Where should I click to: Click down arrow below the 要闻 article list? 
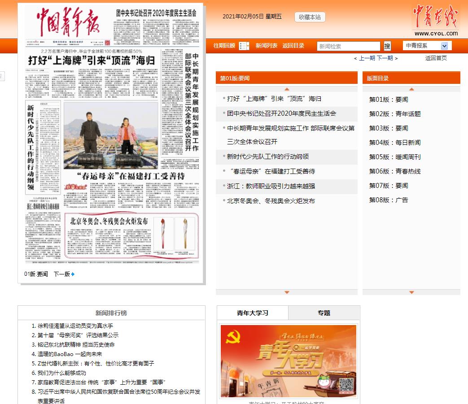coord(287,292)
